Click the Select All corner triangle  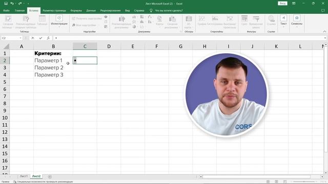(6, 47)
